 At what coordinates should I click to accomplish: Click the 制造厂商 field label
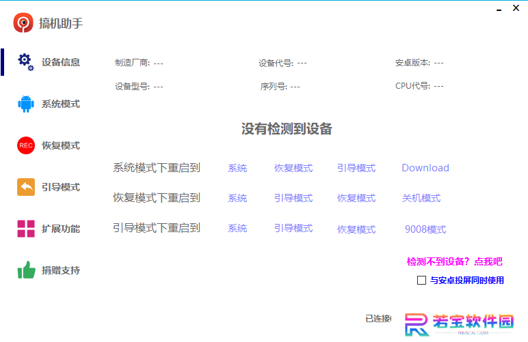pos(132,63)
